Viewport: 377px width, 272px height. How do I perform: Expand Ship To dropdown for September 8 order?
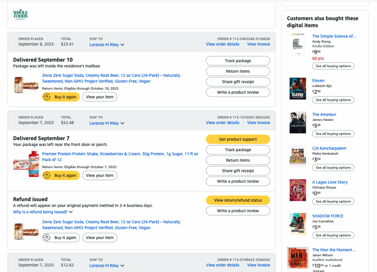pos(107,45)
